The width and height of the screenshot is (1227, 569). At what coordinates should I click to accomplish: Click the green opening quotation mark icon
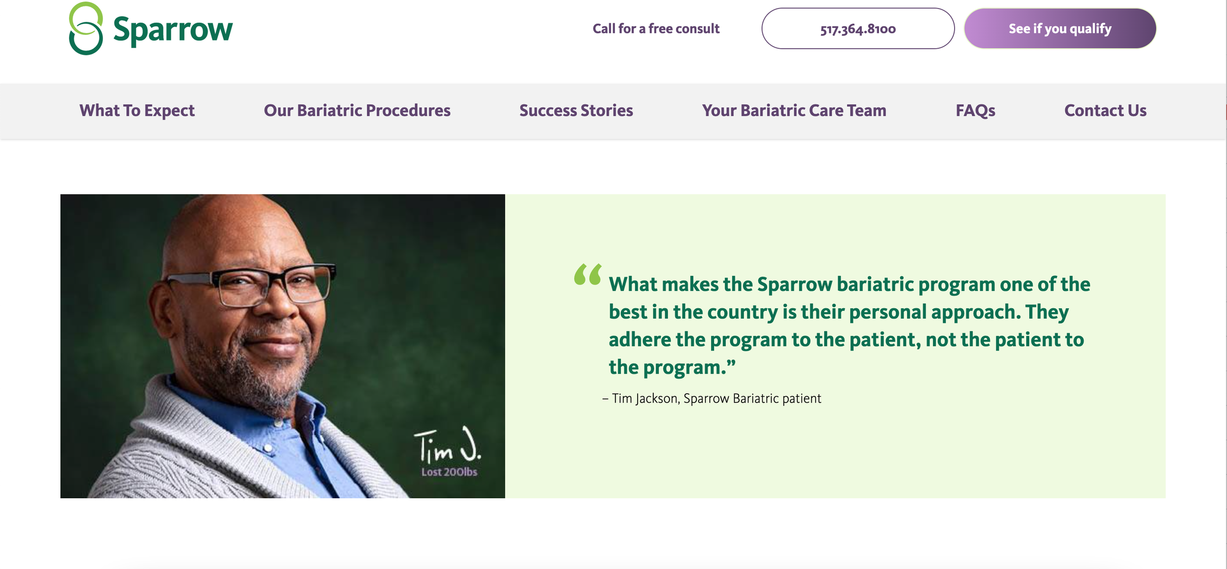[587, 274]
